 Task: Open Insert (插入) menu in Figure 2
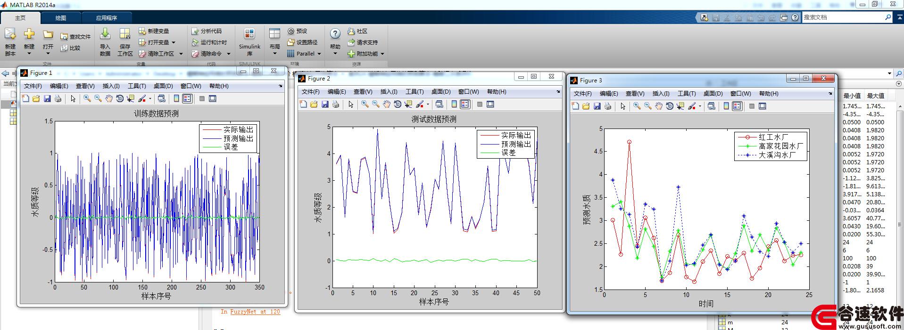coord(389,92)
